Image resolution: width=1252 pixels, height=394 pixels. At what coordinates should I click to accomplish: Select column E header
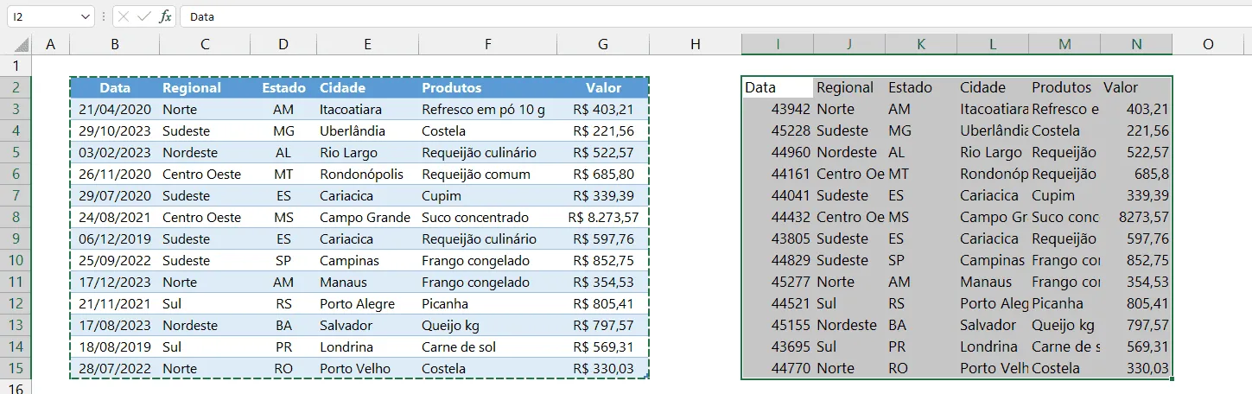pyautogui.click(x=367, y=44)
